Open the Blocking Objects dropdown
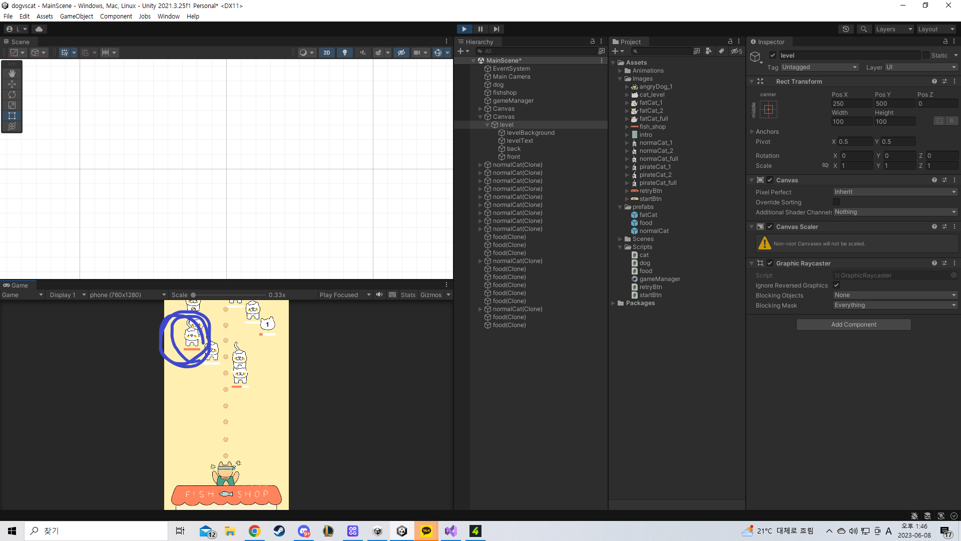Viewport: 961px width, 541px height. coord(895,295)
